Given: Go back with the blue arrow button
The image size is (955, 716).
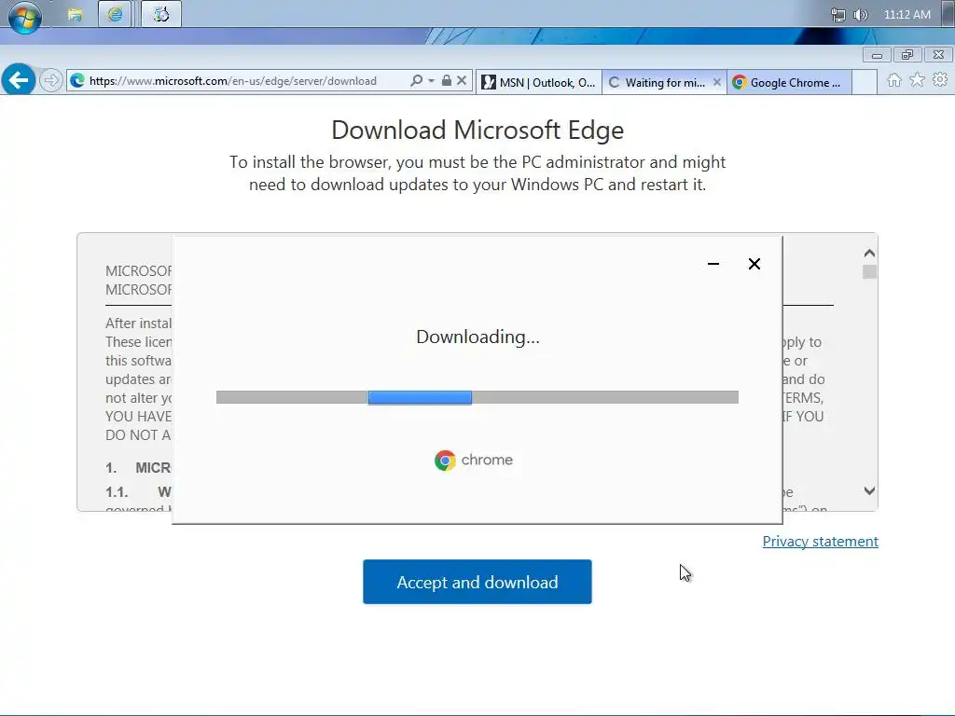Looking at the screenshot, I should (19, 80).
